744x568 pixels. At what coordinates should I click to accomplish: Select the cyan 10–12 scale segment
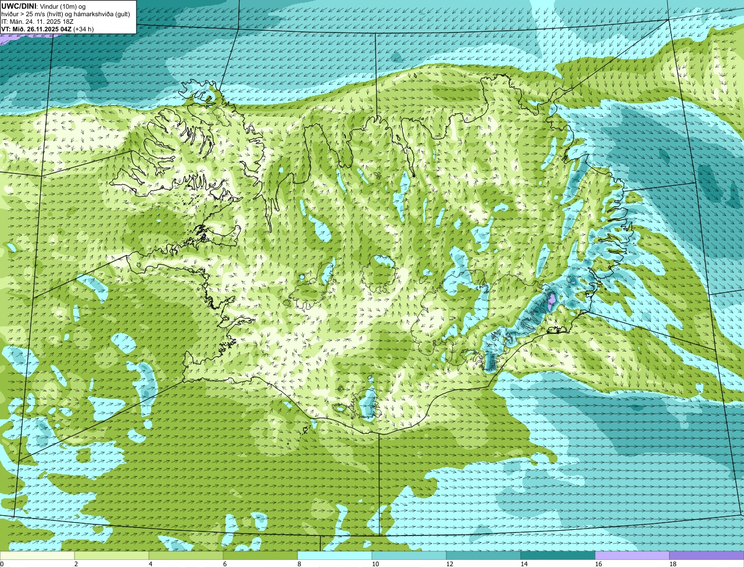click(409, 556)
